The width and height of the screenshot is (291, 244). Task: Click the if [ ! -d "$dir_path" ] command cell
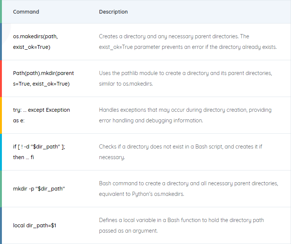[x=39, y=152]
